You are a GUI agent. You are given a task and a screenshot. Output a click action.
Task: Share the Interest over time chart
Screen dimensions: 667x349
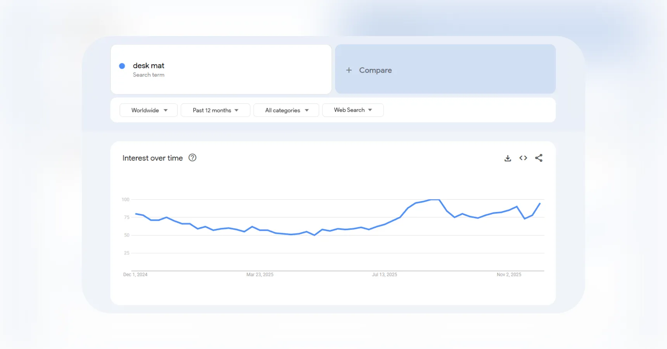pos(539,158)
